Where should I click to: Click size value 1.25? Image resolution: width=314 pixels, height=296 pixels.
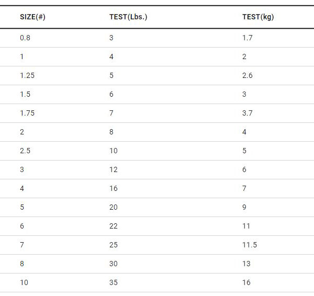click(27, 75)
